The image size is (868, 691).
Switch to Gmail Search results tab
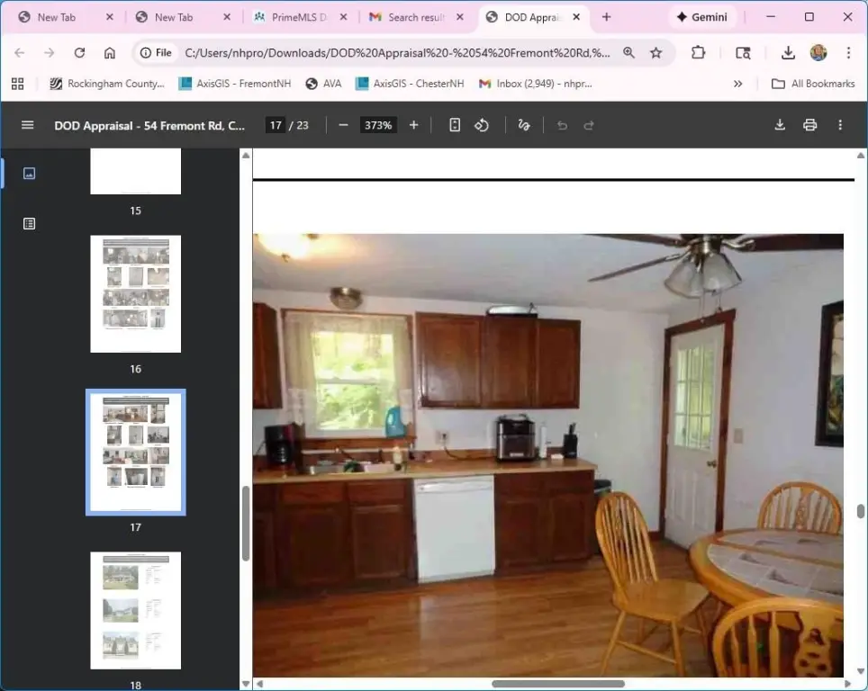click(414, 17)
